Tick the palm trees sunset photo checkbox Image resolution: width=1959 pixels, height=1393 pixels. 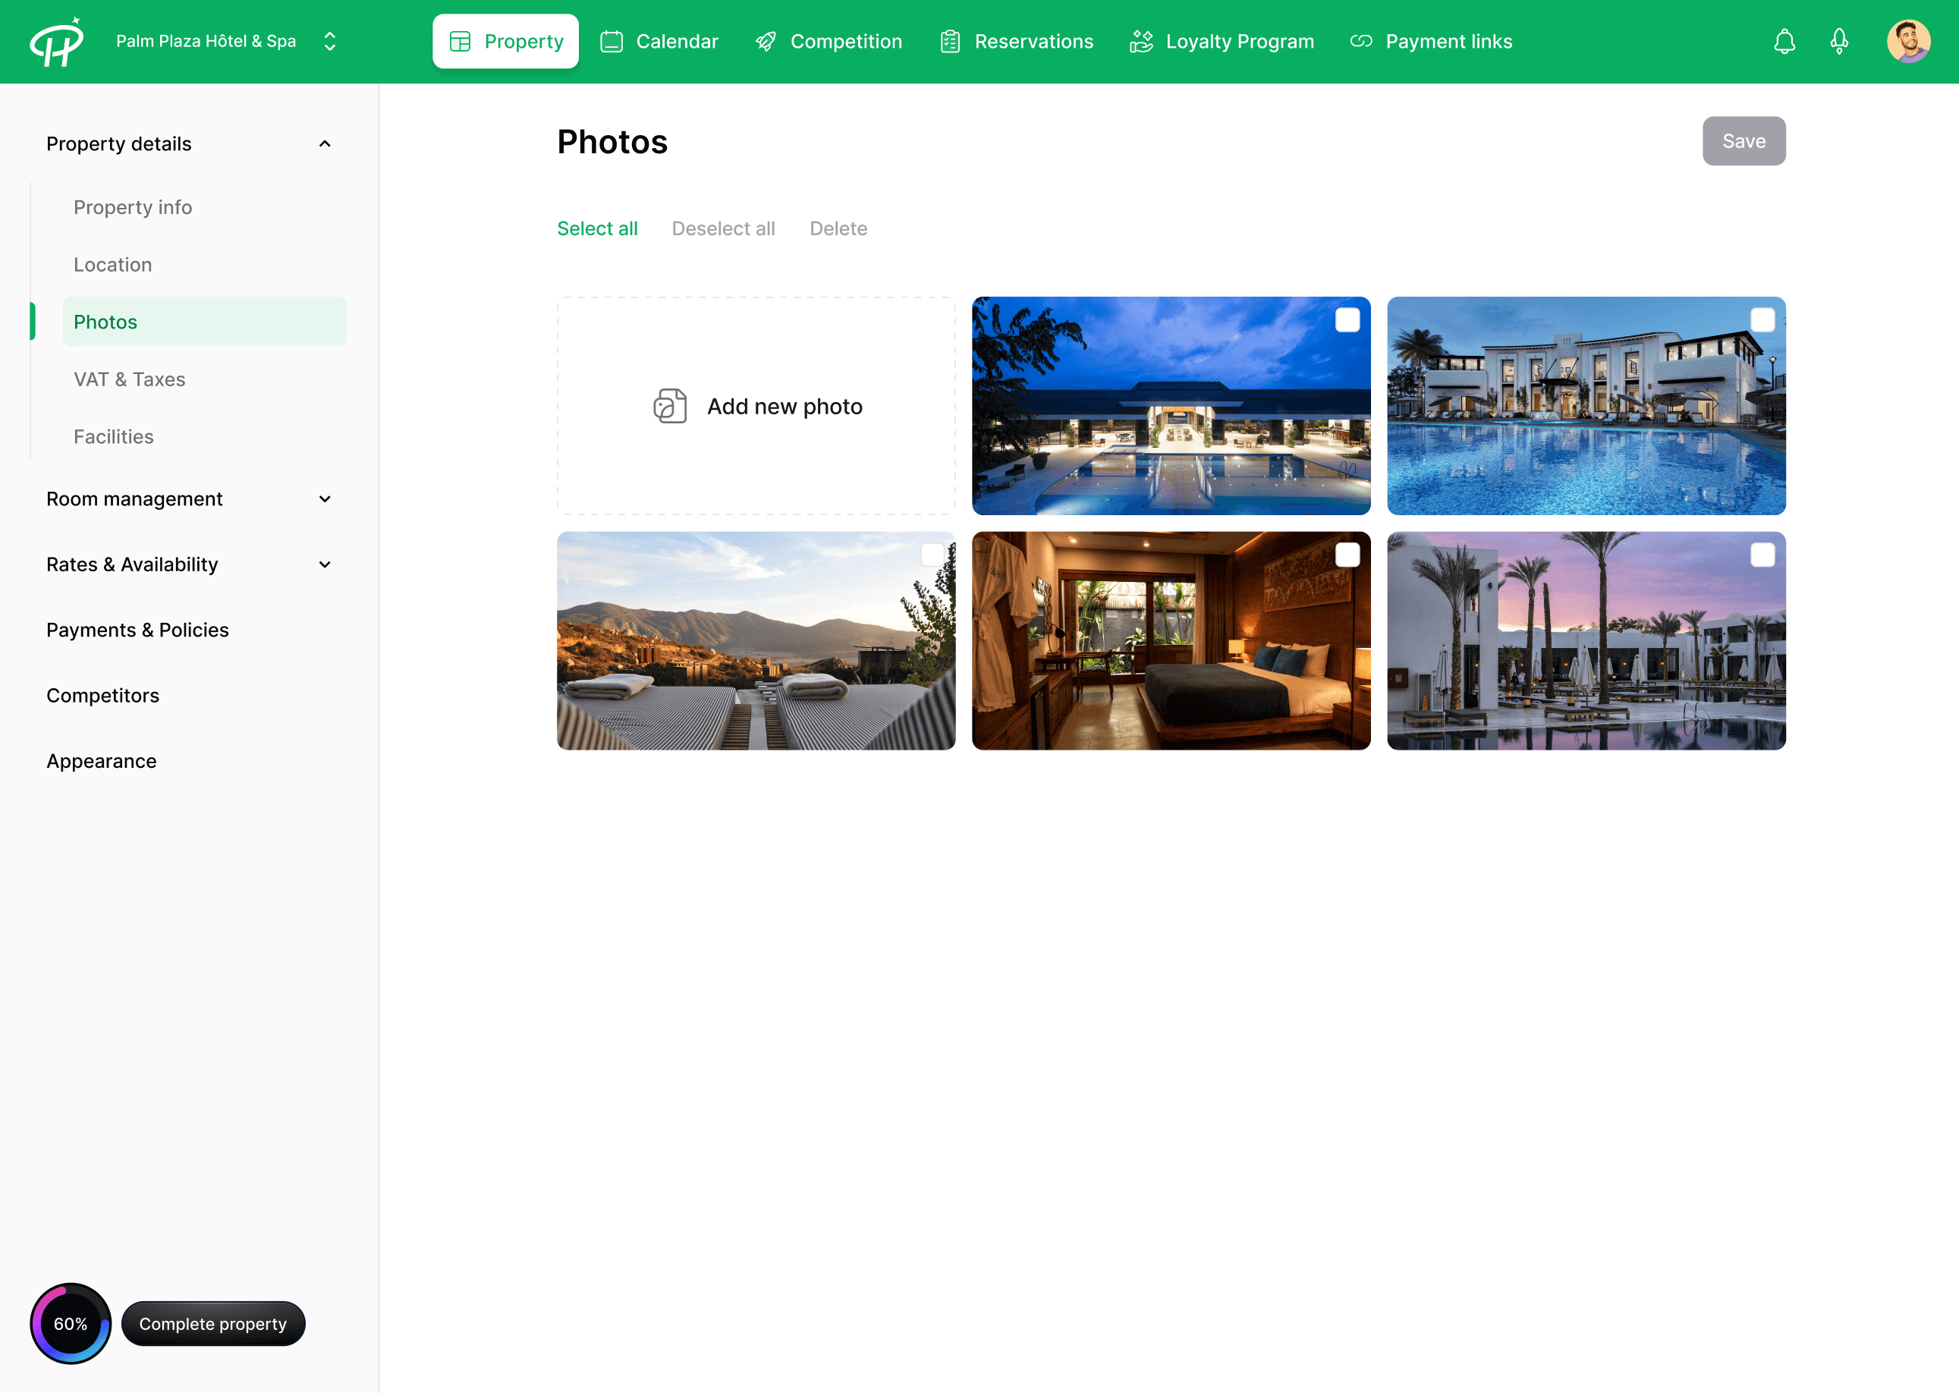click(x=1762, y=555)
